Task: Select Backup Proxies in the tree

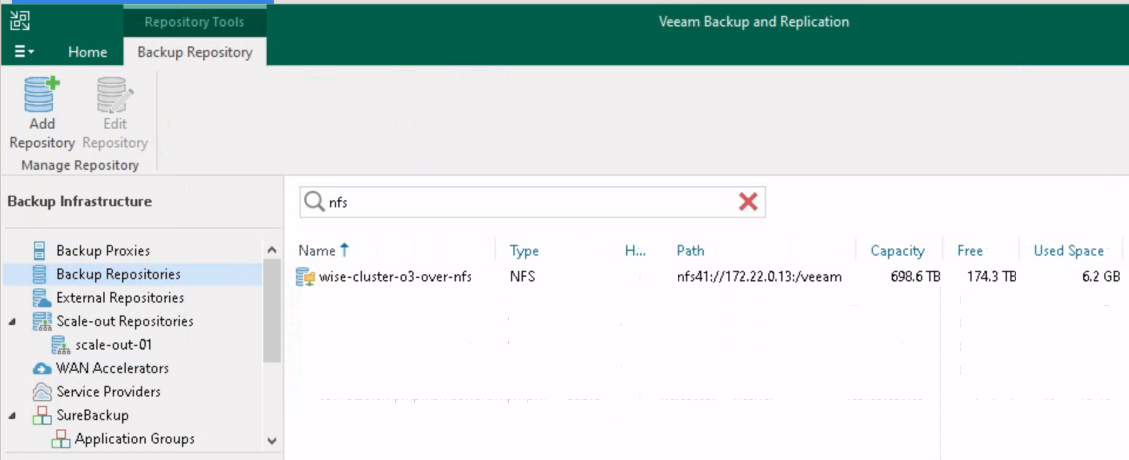Action: click(103, 250)
